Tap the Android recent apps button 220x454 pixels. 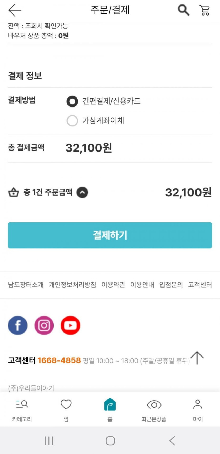[x=49, y=441]
